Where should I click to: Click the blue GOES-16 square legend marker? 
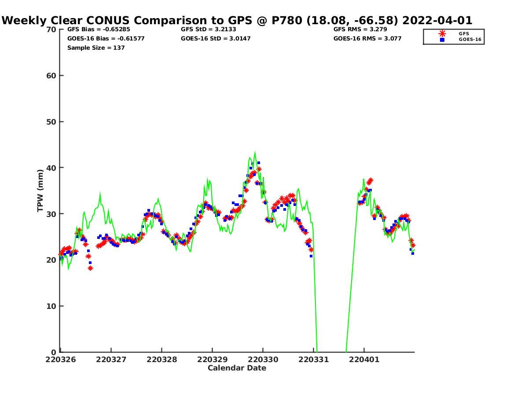click(442, 40)
